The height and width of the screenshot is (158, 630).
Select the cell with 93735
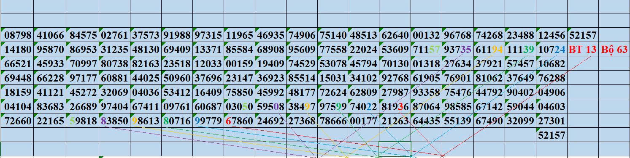click(x=458, y=50)
